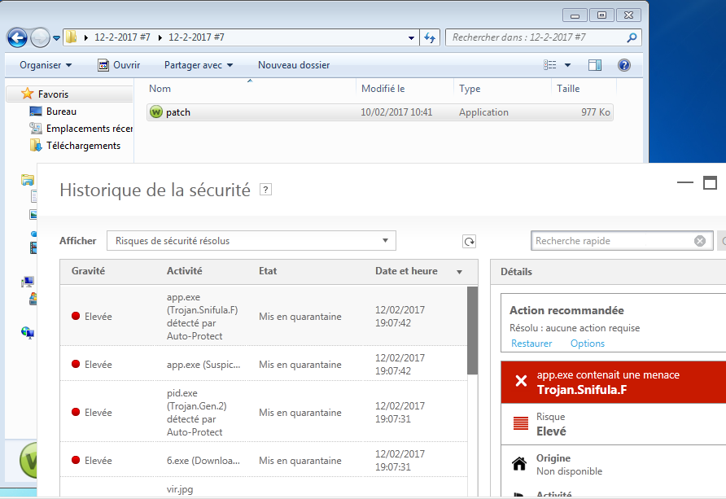Click the Explorer back arrow button
The height and width of the screenshot is (499, 726).
pos(17,37)
